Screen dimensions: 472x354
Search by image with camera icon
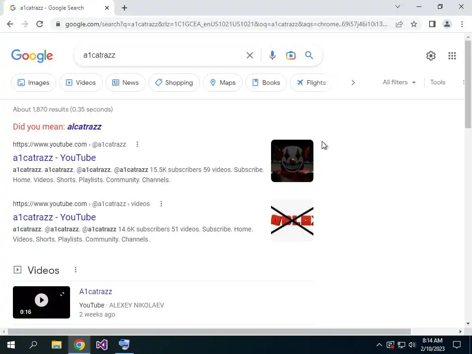click(x=290, y=55)
